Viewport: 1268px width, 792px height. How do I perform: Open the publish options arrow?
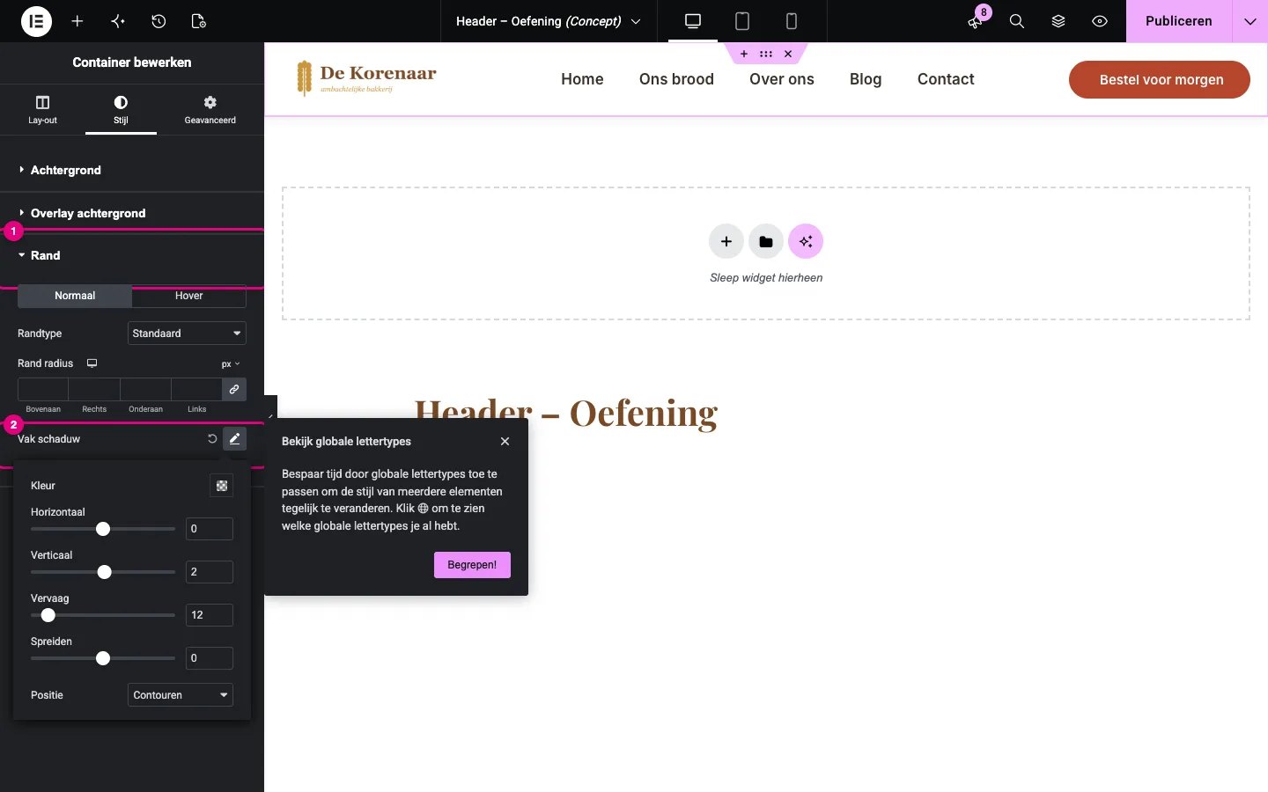[1250, 21]
